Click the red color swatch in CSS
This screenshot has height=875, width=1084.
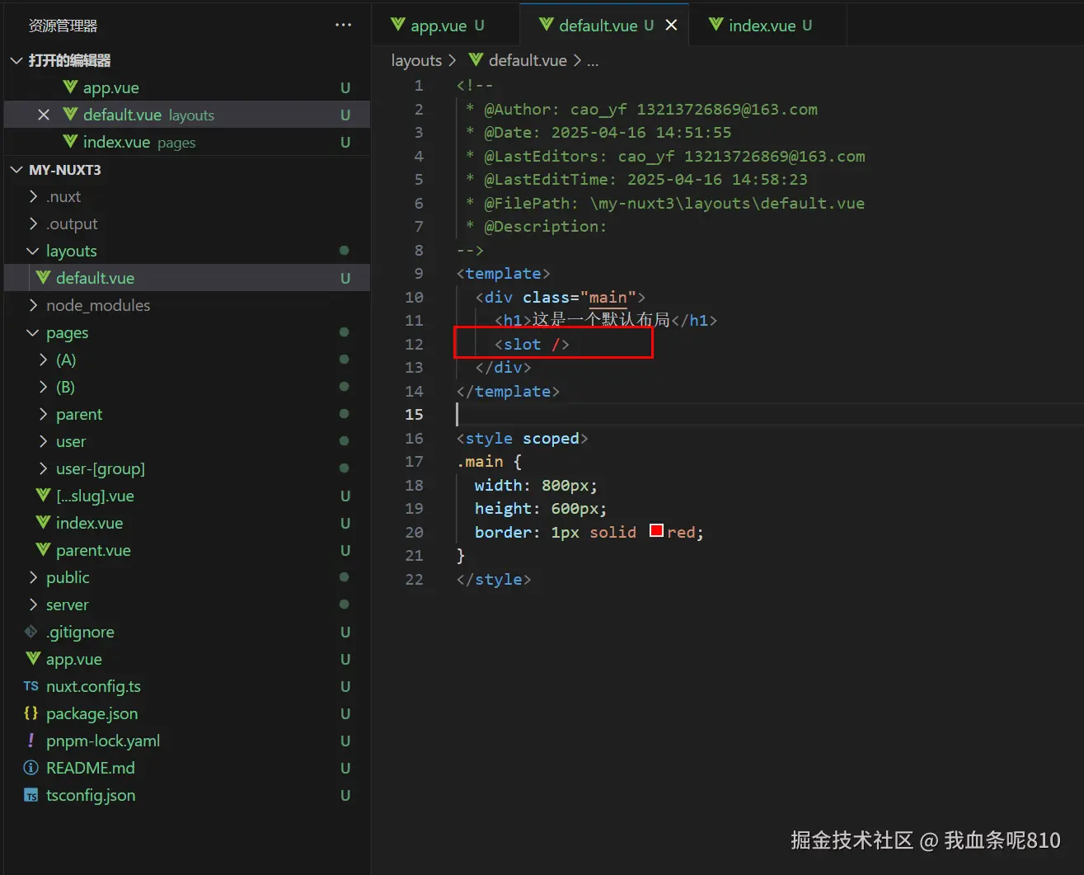[x=656, y=531]
